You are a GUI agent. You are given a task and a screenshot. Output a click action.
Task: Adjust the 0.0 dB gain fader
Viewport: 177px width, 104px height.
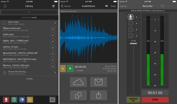click(133, 43)
